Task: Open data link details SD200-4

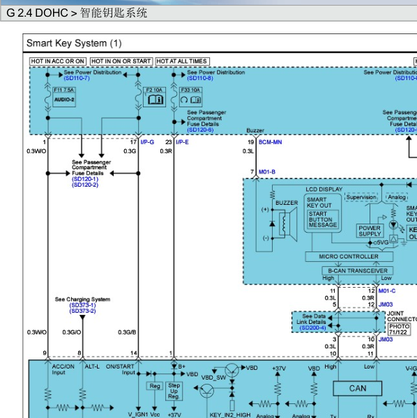Action: (x=312, y=328)
